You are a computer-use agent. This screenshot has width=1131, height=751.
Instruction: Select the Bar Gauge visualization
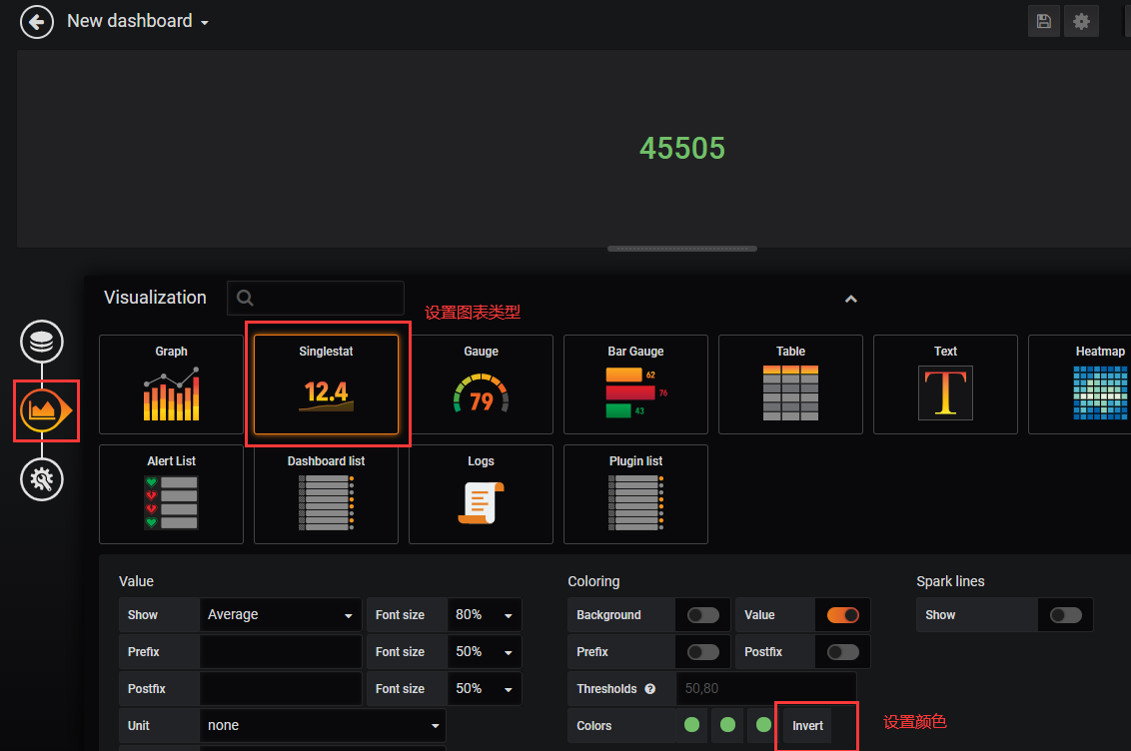click(635, 384)
